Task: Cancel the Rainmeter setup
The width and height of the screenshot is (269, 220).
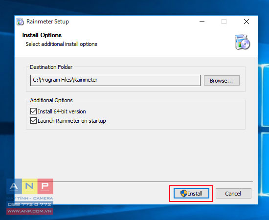Action: pos(233,194)
